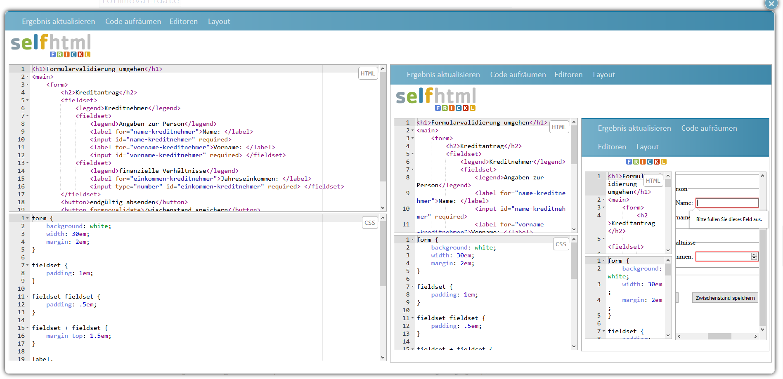Click the CSS badge in the left stylesheet editor
Viewport: 783px width, 379px height.
[x=369, y=222]
